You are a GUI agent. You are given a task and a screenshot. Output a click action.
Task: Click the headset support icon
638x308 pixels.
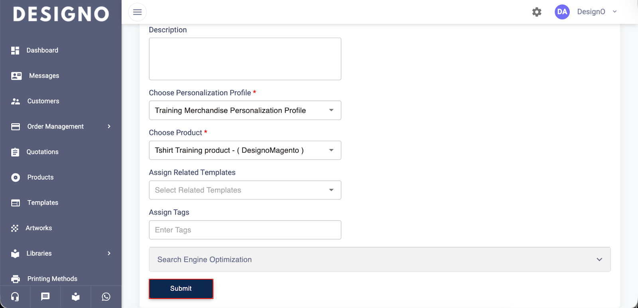15,297
